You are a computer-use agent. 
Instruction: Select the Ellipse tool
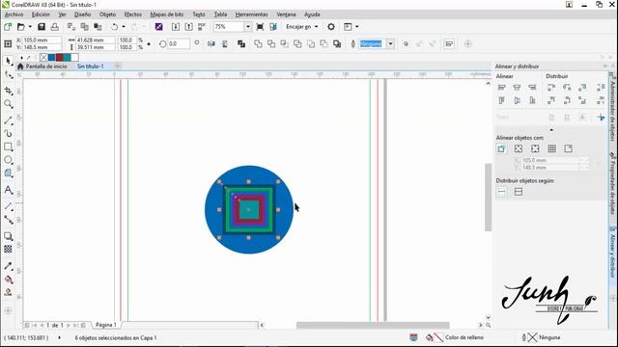coord(9,160)
